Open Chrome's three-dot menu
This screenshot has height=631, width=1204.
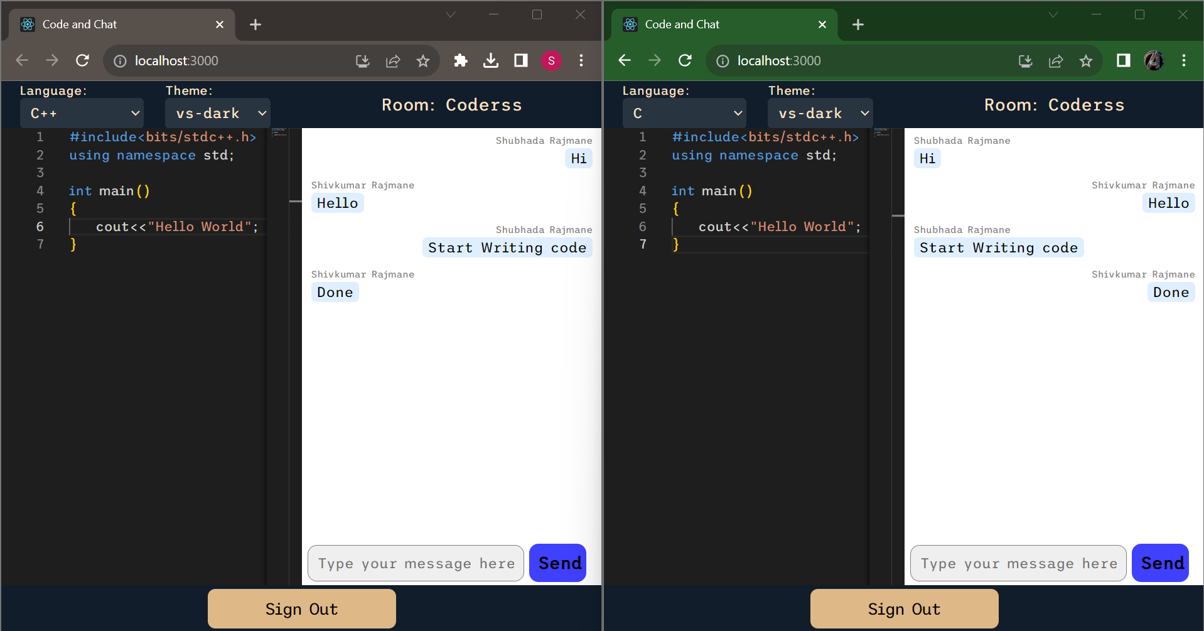click(581, 60)
